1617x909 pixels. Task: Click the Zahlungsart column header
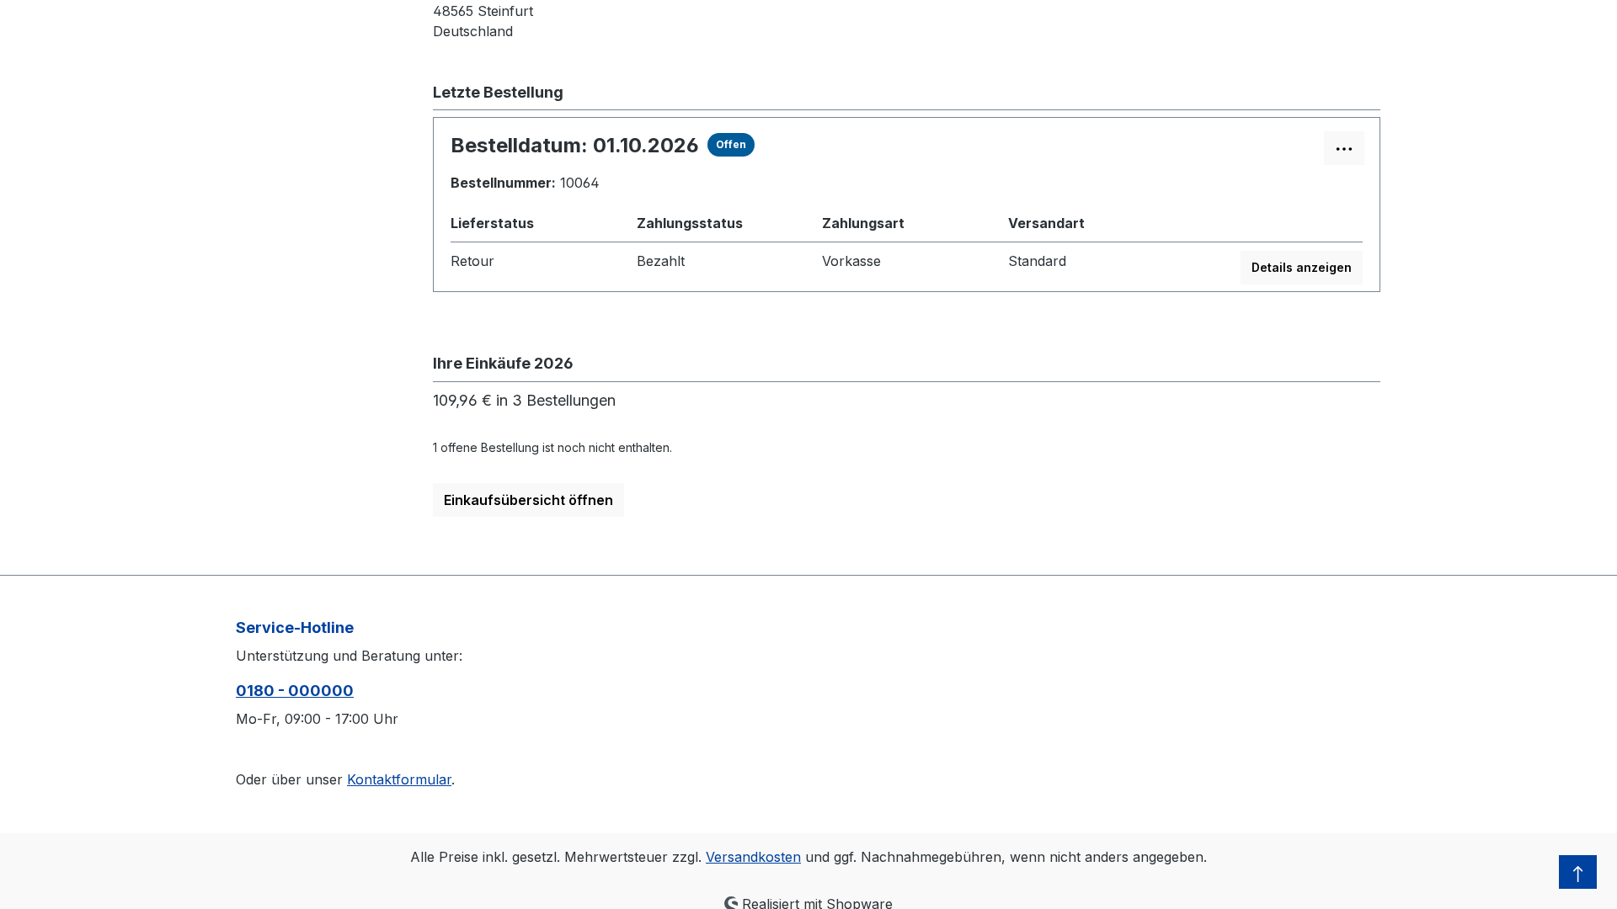pyautogui.click(x=863, y=223)
